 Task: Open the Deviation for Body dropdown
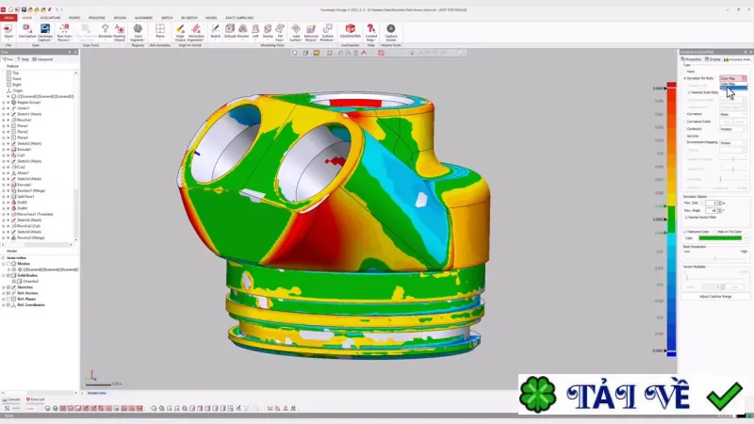pos(733,78)
